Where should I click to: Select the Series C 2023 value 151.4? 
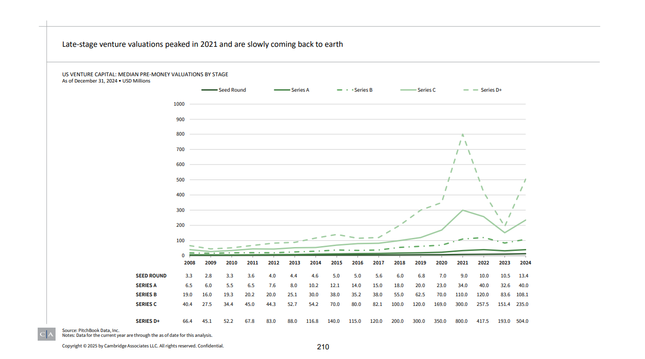503,304
